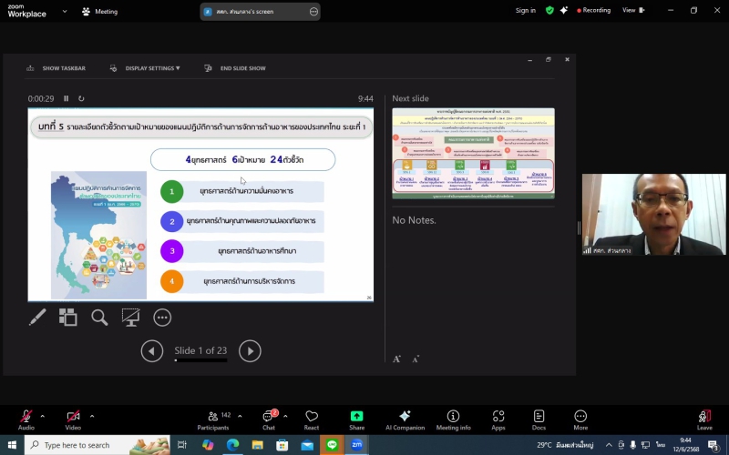Expand the video options arrow
This screenshot has height=455, width=729.
(x=92, y=416)
